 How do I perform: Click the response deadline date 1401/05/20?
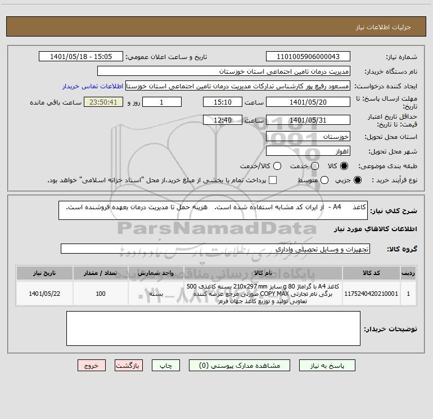[x=308, y=102]
